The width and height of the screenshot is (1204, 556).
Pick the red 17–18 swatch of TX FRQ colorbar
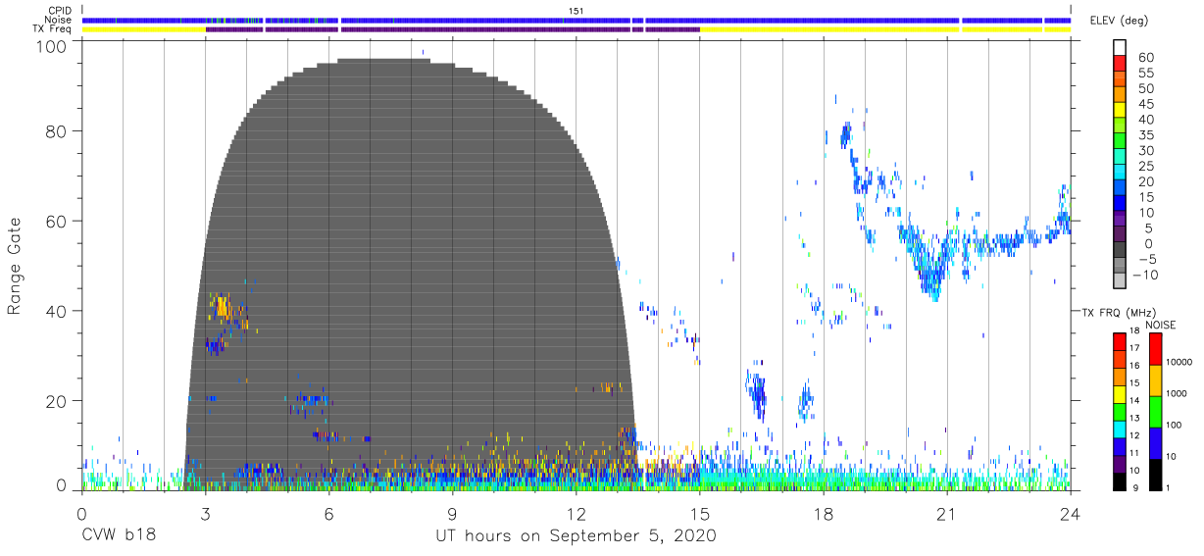(1120, 342)
